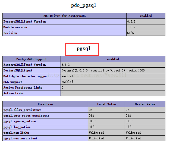Click the 'Active Links' label
170x144 pixels.
(14, 93)
